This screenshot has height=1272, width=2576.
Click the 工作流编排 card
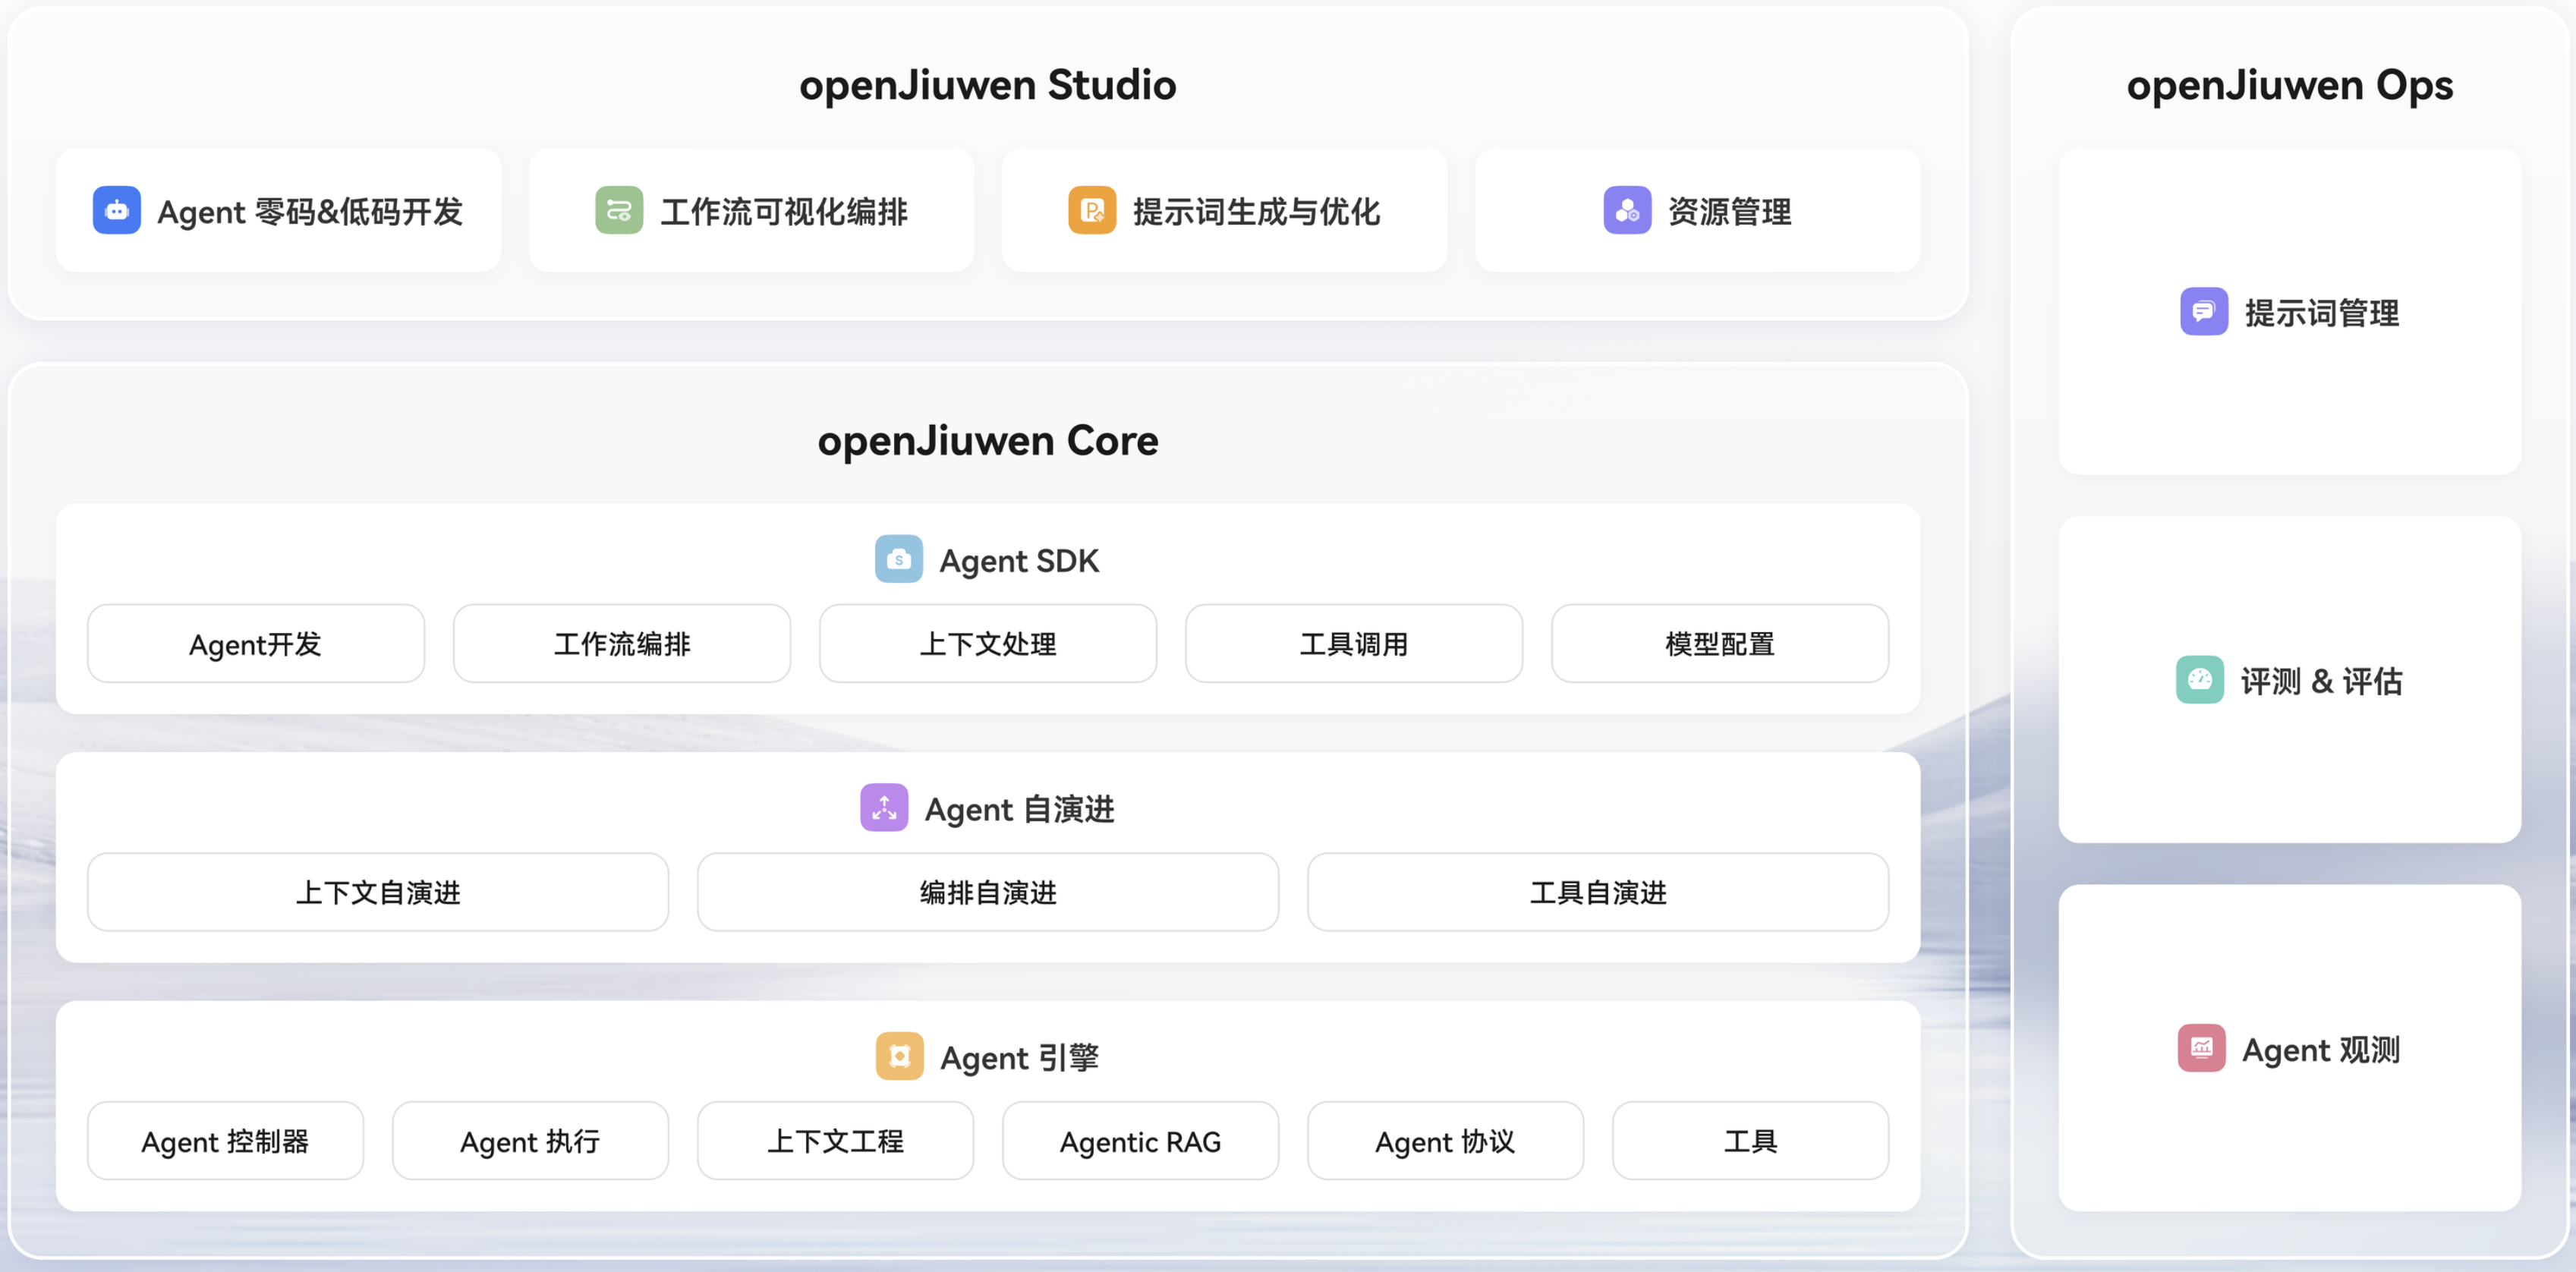point(621,644)
